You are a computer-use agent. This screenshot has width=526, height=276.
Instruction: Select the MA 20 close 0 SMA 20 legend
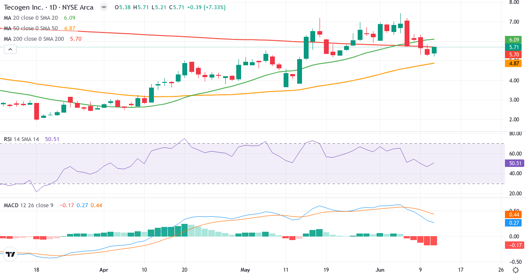point(31,18)
